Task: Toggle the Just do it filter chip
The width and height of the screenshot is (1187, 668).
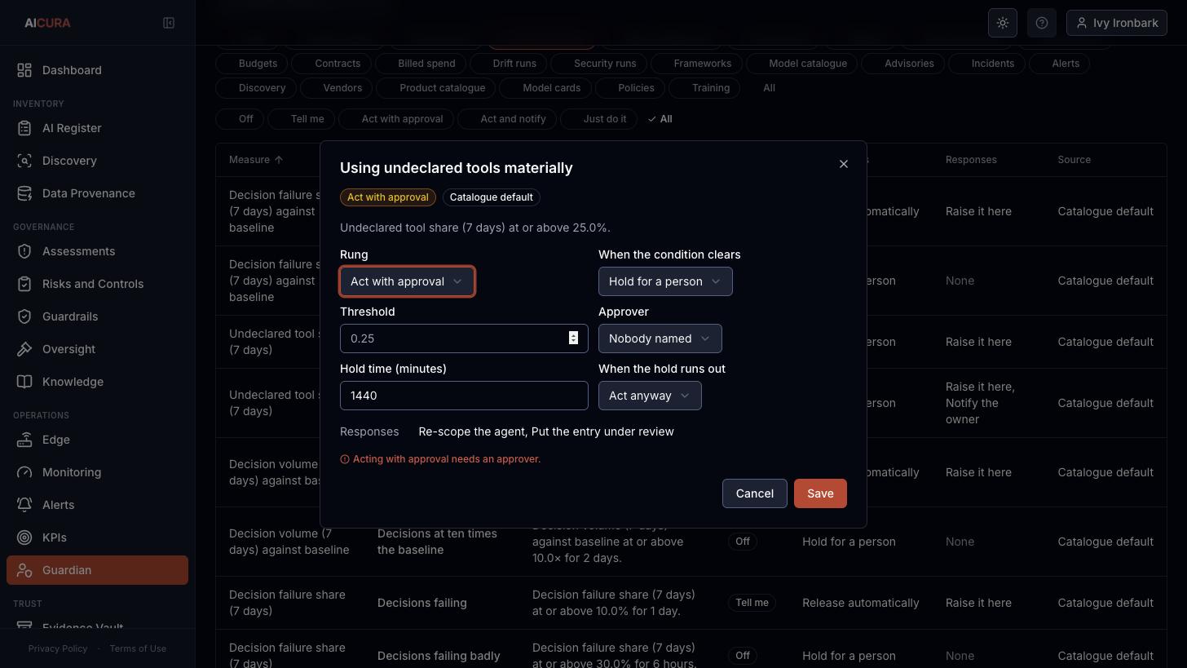Action: [598, 119]
